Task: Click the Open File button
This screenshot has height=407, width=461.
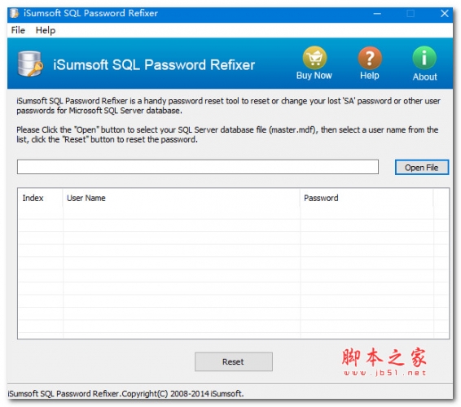Action: [422, 167]
